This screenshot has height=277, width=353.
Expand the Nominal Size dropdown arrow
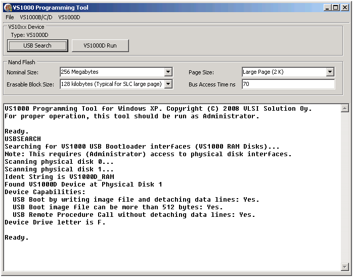pyautogui.click(x=168, y=72)
